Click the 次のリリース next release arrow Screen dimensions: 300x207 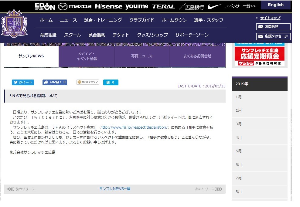(210, 189)
